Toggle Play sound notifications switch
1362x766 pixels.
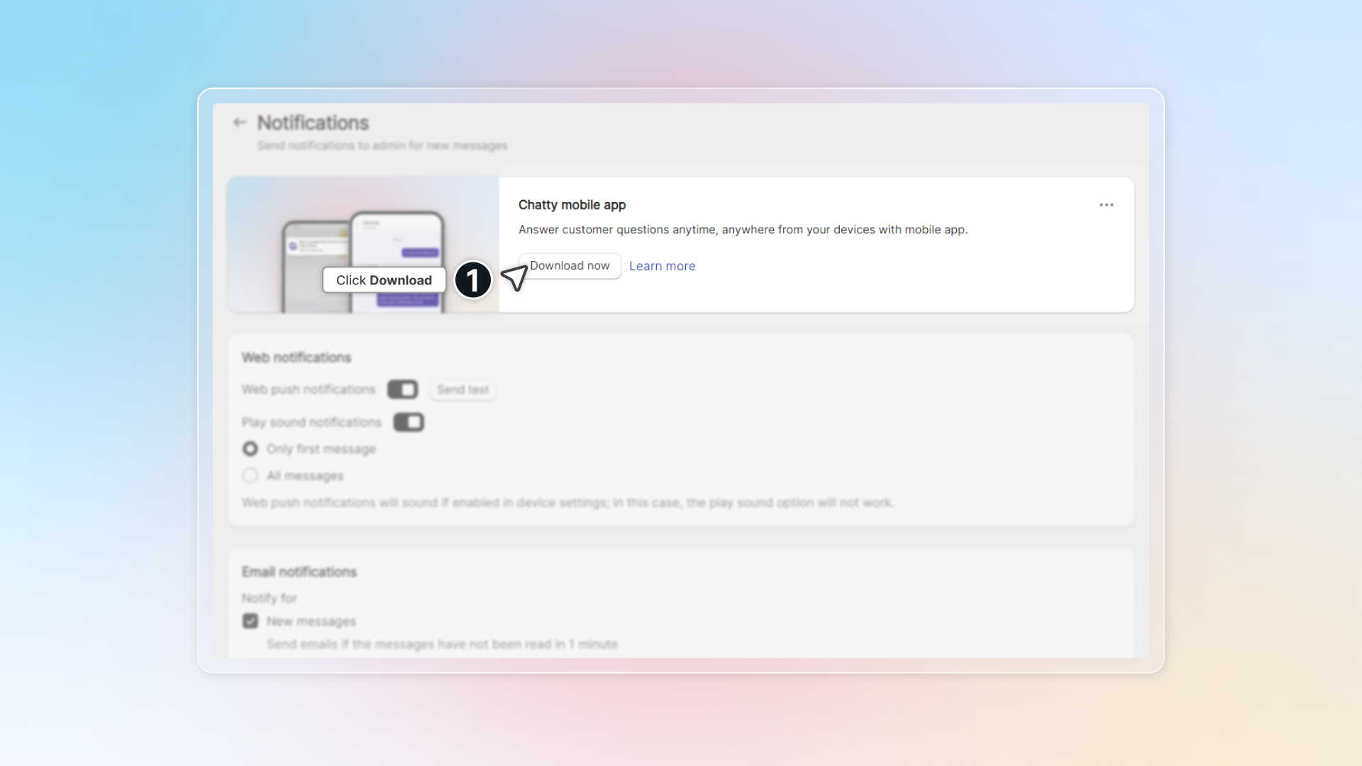409,422
